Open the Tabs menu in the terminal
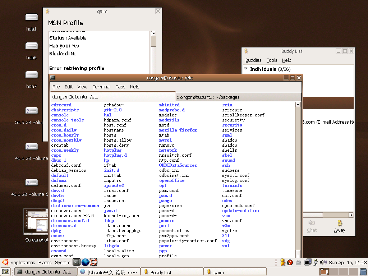 (120, 87)
